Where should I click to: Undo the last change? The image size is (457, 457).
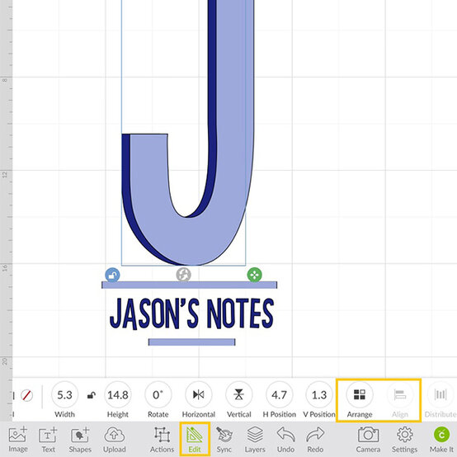[285, 439]
